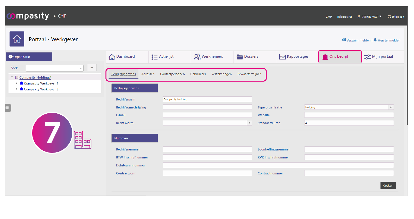The width and height of the screenshot is (414, 219).
Task: Click the Dossiers folder icon
Action: tap(240, 57)
